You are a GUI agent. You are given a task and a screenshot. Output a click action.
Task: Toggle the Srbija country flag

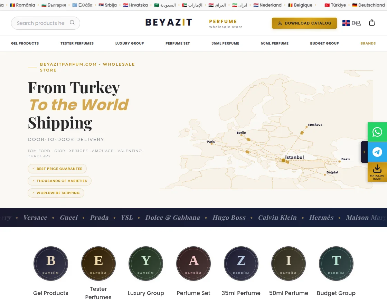(107, 5)
